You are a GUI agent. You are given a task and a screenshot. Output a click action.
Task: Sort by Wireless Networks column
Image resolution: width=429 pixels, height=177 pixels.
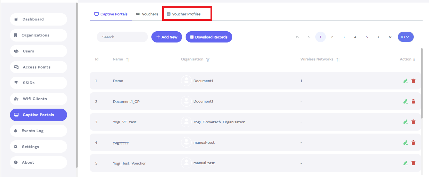pos(338,59)
